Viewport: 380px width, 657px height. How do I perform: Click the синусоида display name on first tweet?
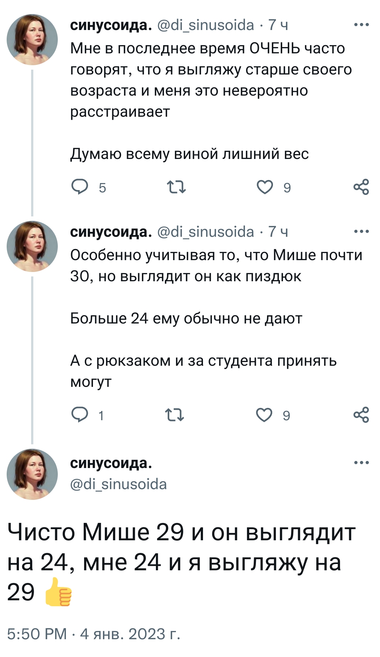(x=111, y=25)
